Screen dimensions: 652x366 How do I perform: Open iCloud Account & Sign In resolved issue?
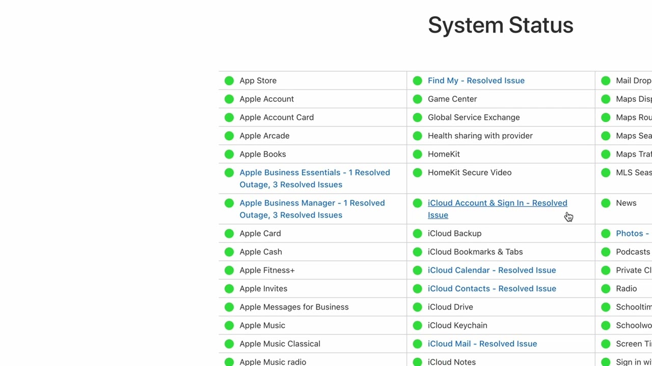(498, 209)
